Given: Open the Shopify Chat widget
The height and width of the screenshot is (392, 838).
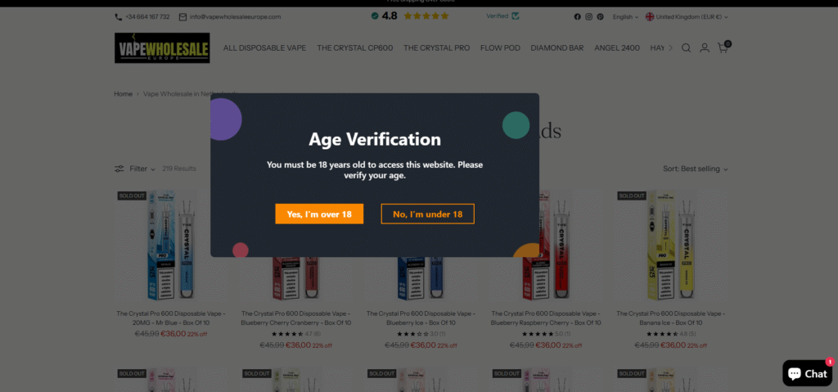Looking at the screenshot, I should [x=807, y=372].
